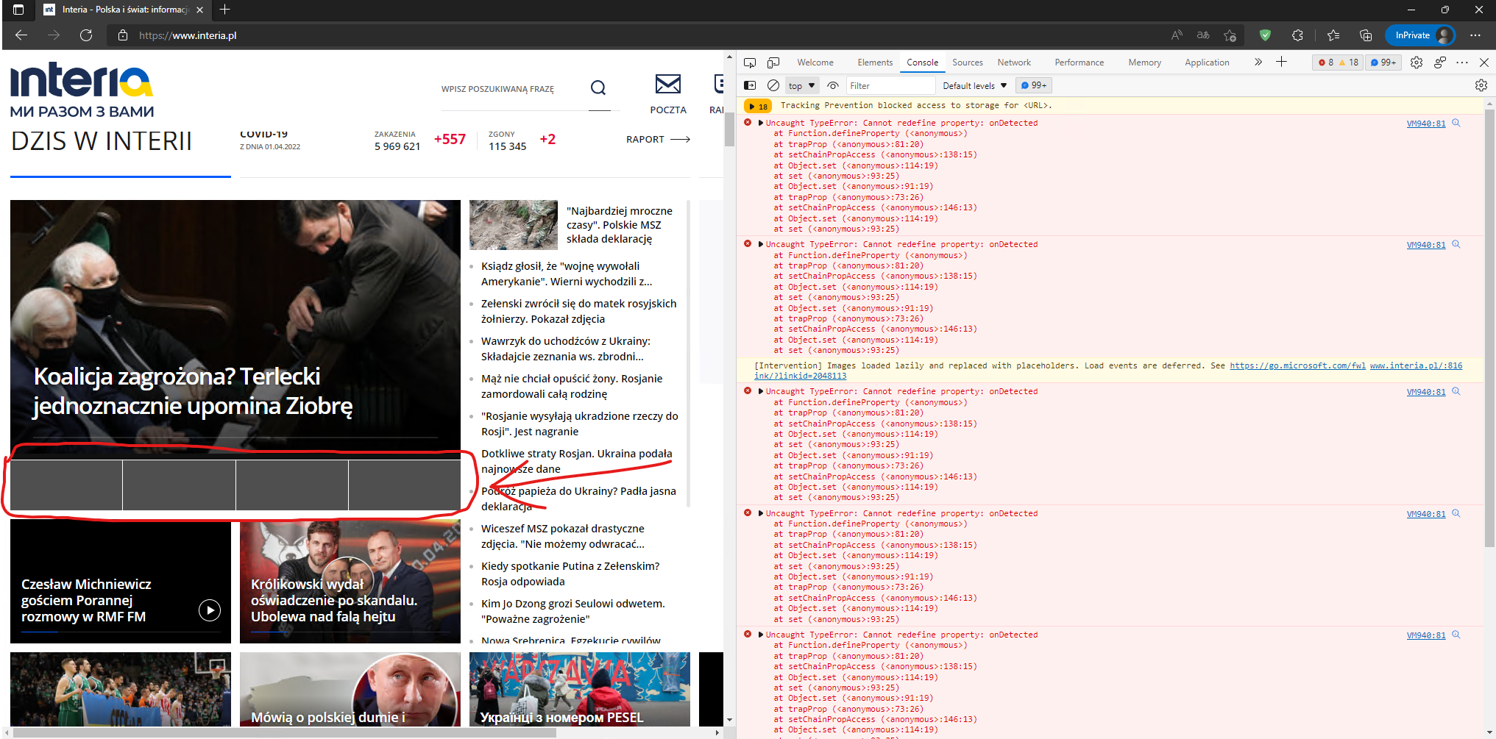This screenshot has width=1496, height=739.
Task: Open the Default levels dropdown
Action: pyautogui.click(x=973, y=85)
